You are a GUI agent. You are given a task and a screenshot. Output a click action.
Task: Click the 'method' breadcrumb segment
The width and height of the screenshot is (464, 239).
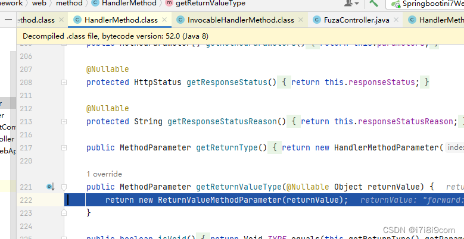pos(69,3)
